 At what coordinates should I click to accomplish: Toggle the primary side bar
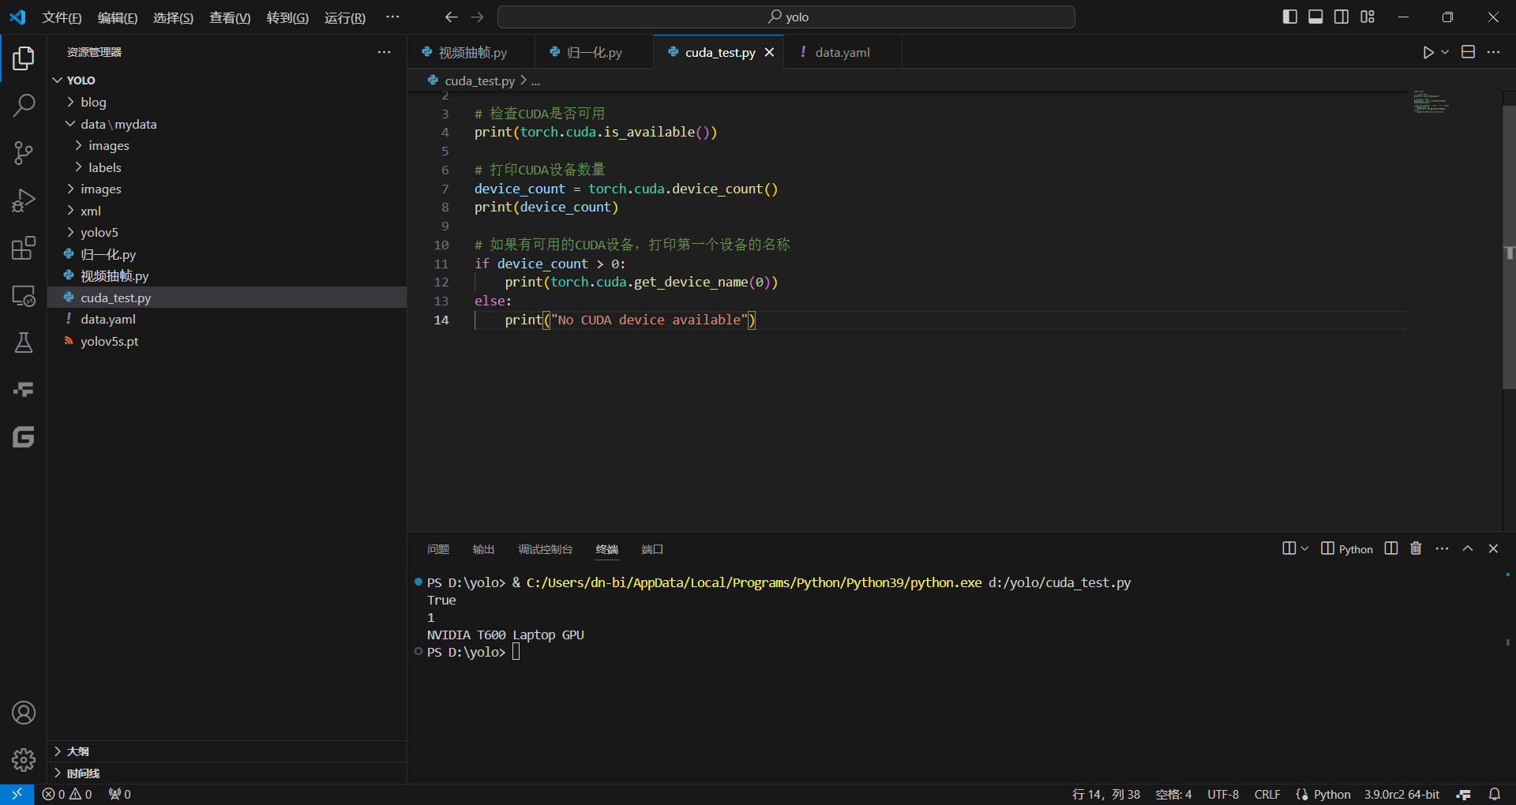point(1290,17)
